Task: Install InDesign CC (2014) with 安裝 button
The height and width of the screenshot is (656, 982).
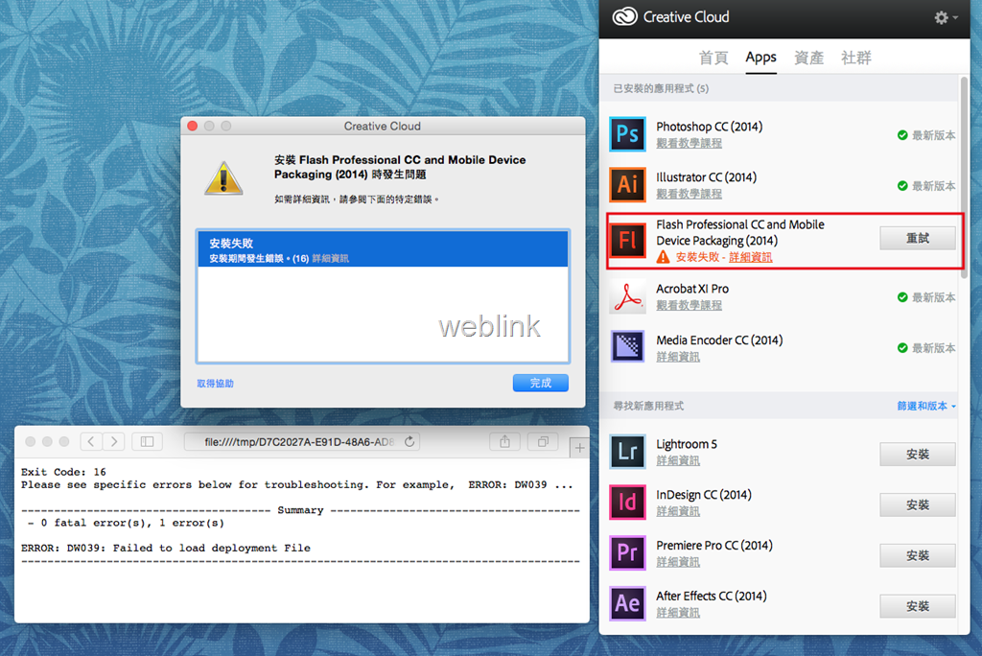Action: 918,505
